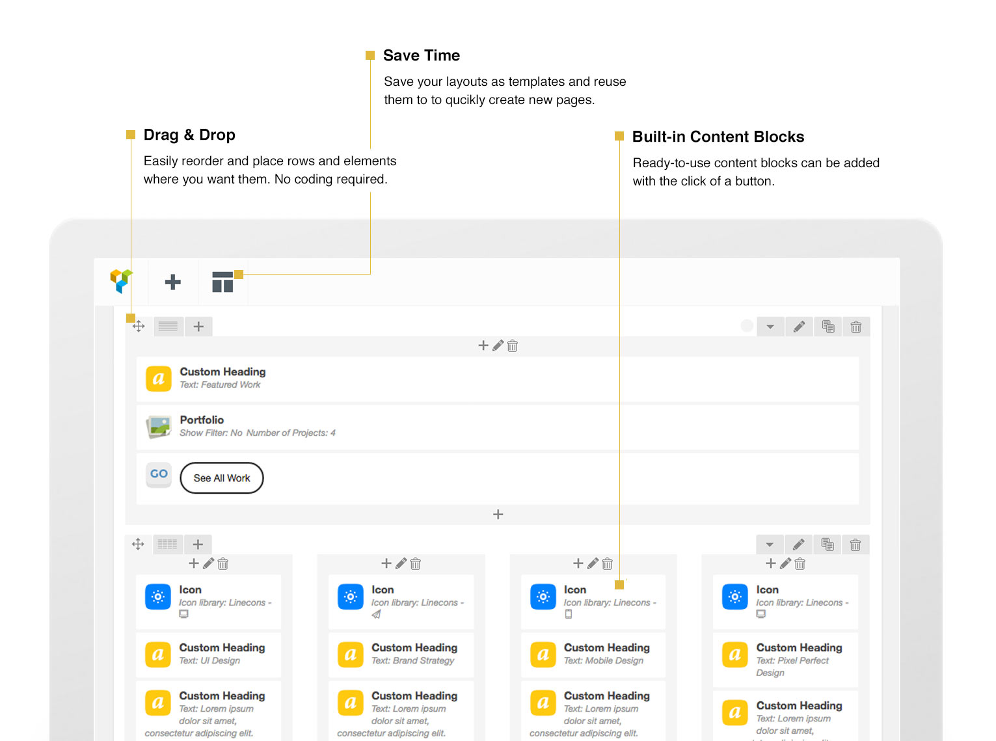Click the Icon element in the Pixel Perfect column
Image resolution: width=996 pixels, height=741 pixels.
coord(785,601)
